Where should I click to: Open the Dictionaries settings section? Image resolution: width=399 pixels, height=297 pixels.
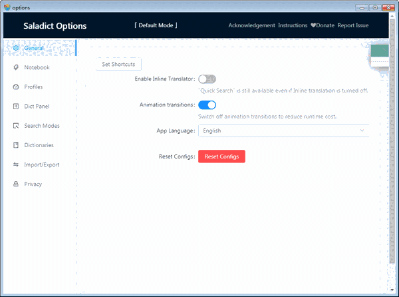(x=39, y=145)
